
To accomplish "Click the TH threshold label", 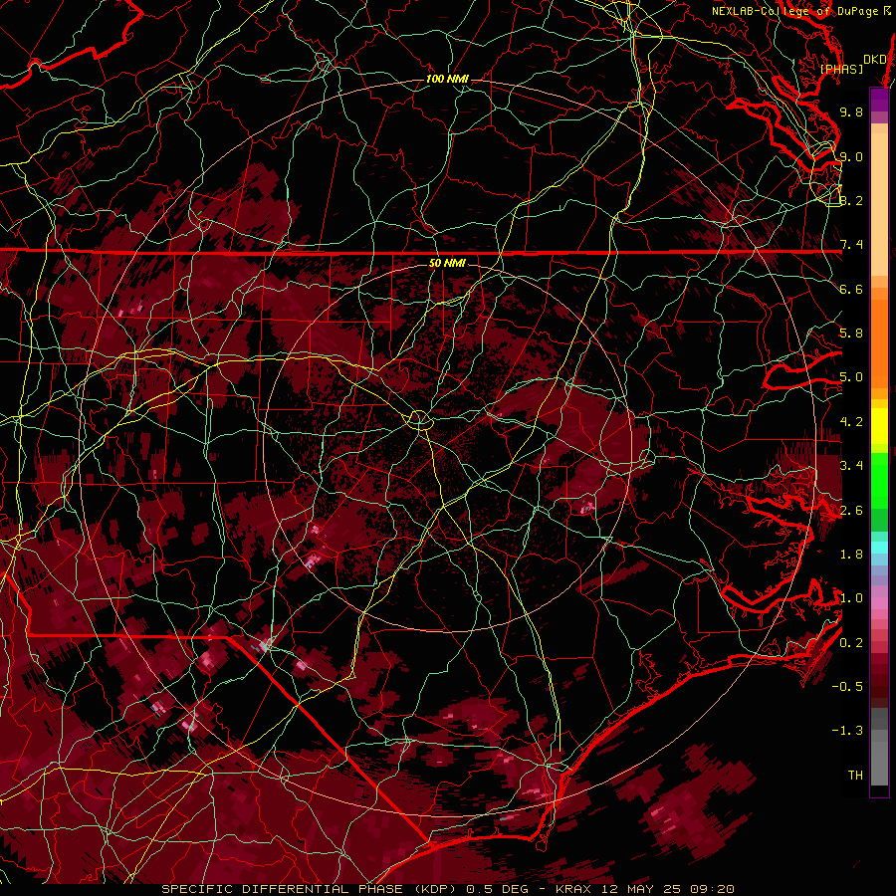I will pos(855,776).
